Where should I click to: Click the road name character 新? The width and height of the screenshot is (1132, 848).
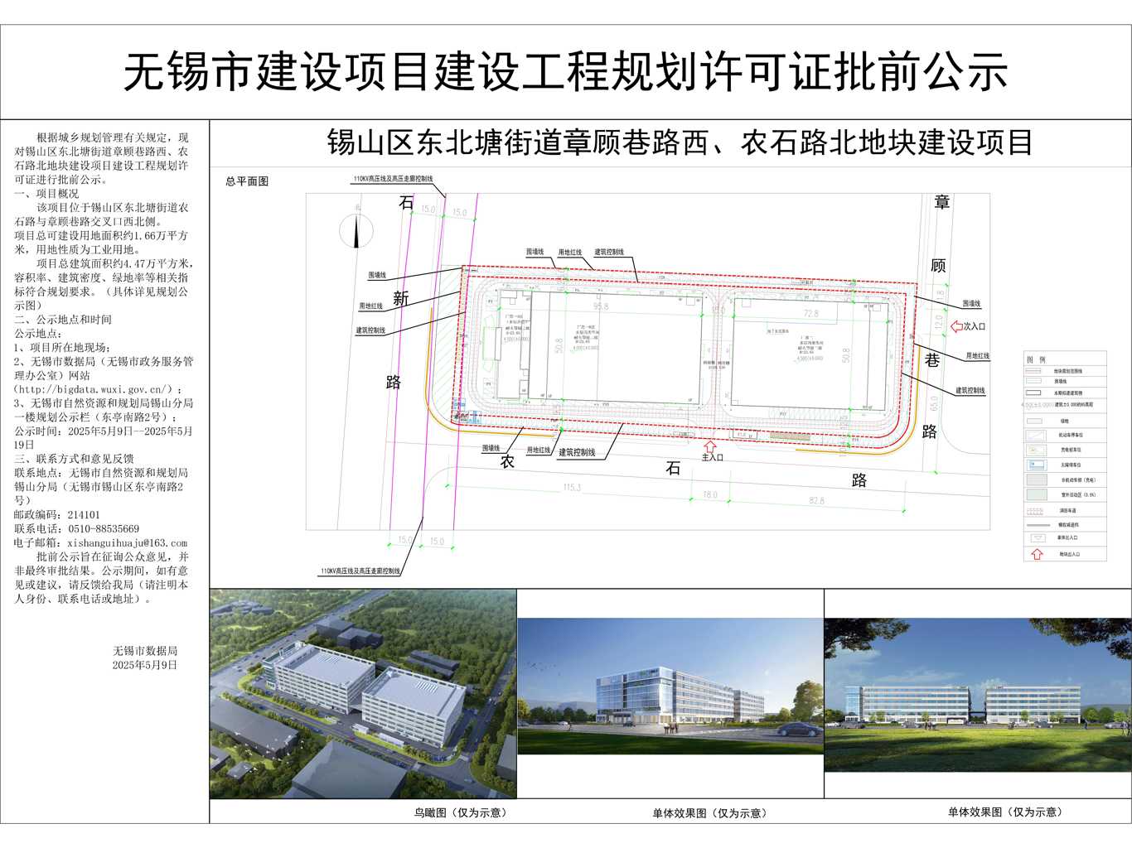point(401,298)
